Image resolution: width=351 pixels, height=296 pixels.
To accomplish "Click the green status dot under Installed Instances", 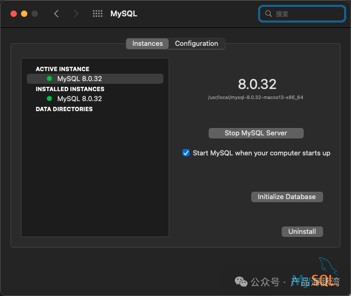I will pyautogui.click(x=49, y=98).
